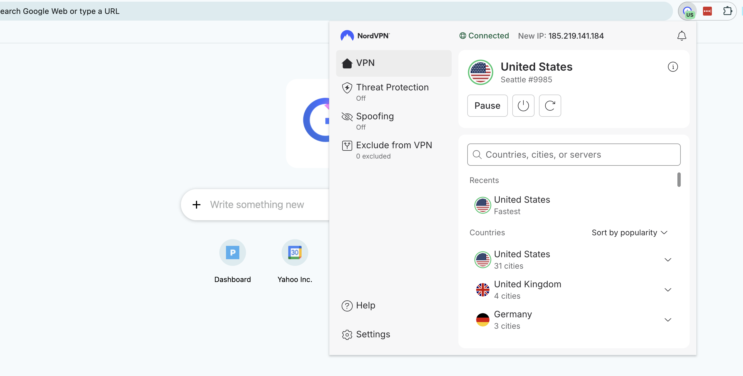The width and height of the screenshot is (743, 376).
Task: Expand the United States 31 cities list
Action: pos(668,259)
